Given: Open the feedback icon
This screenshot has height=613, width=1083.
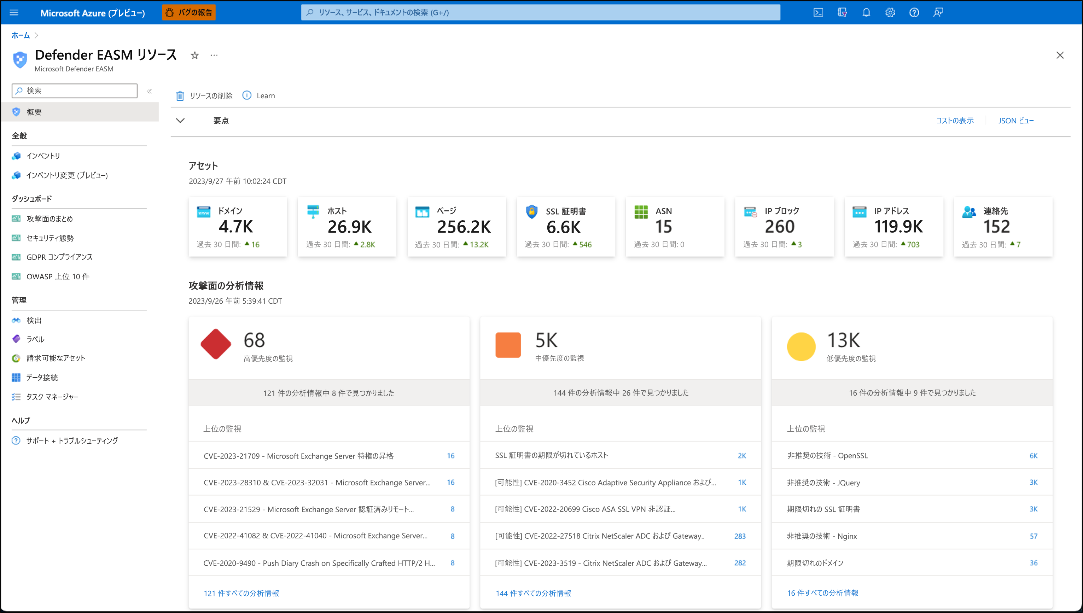Looking at the screenshot, I should pos(938,13).
